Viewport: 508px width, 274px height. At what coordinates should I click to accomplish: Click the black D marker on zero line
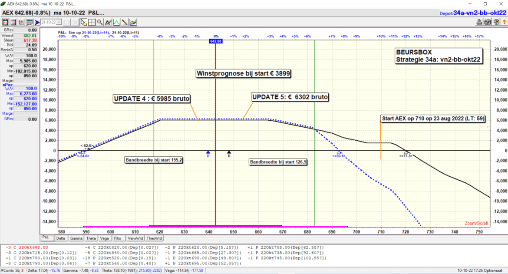[229, 154]
